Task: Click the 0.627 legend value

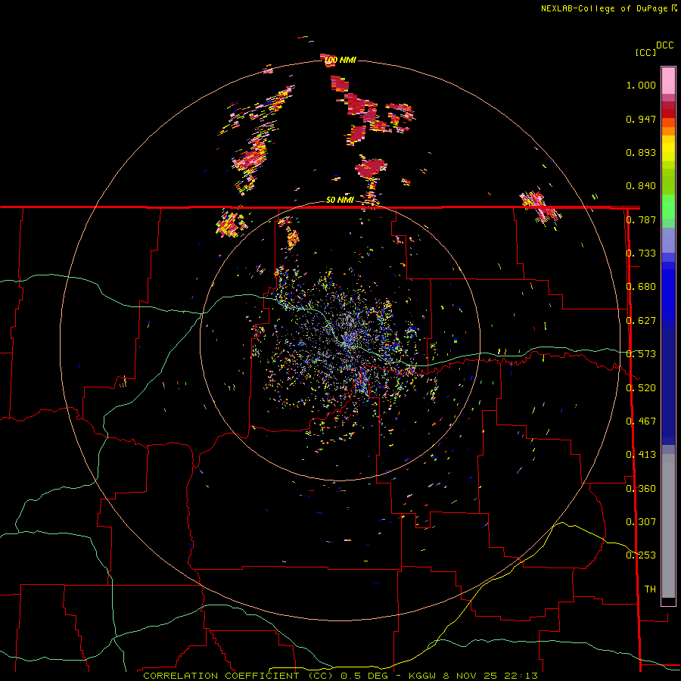Action: point(641,321)
